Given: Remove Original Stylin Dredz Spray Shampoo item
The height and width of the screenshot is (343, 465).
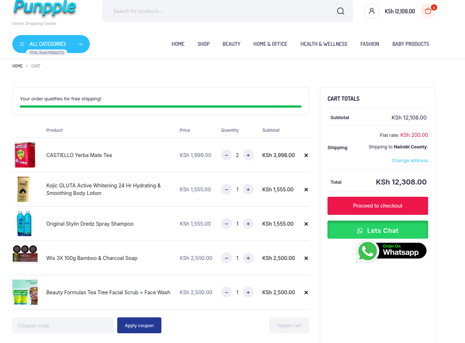Looking at the screenshot, I should pos(306,224).
